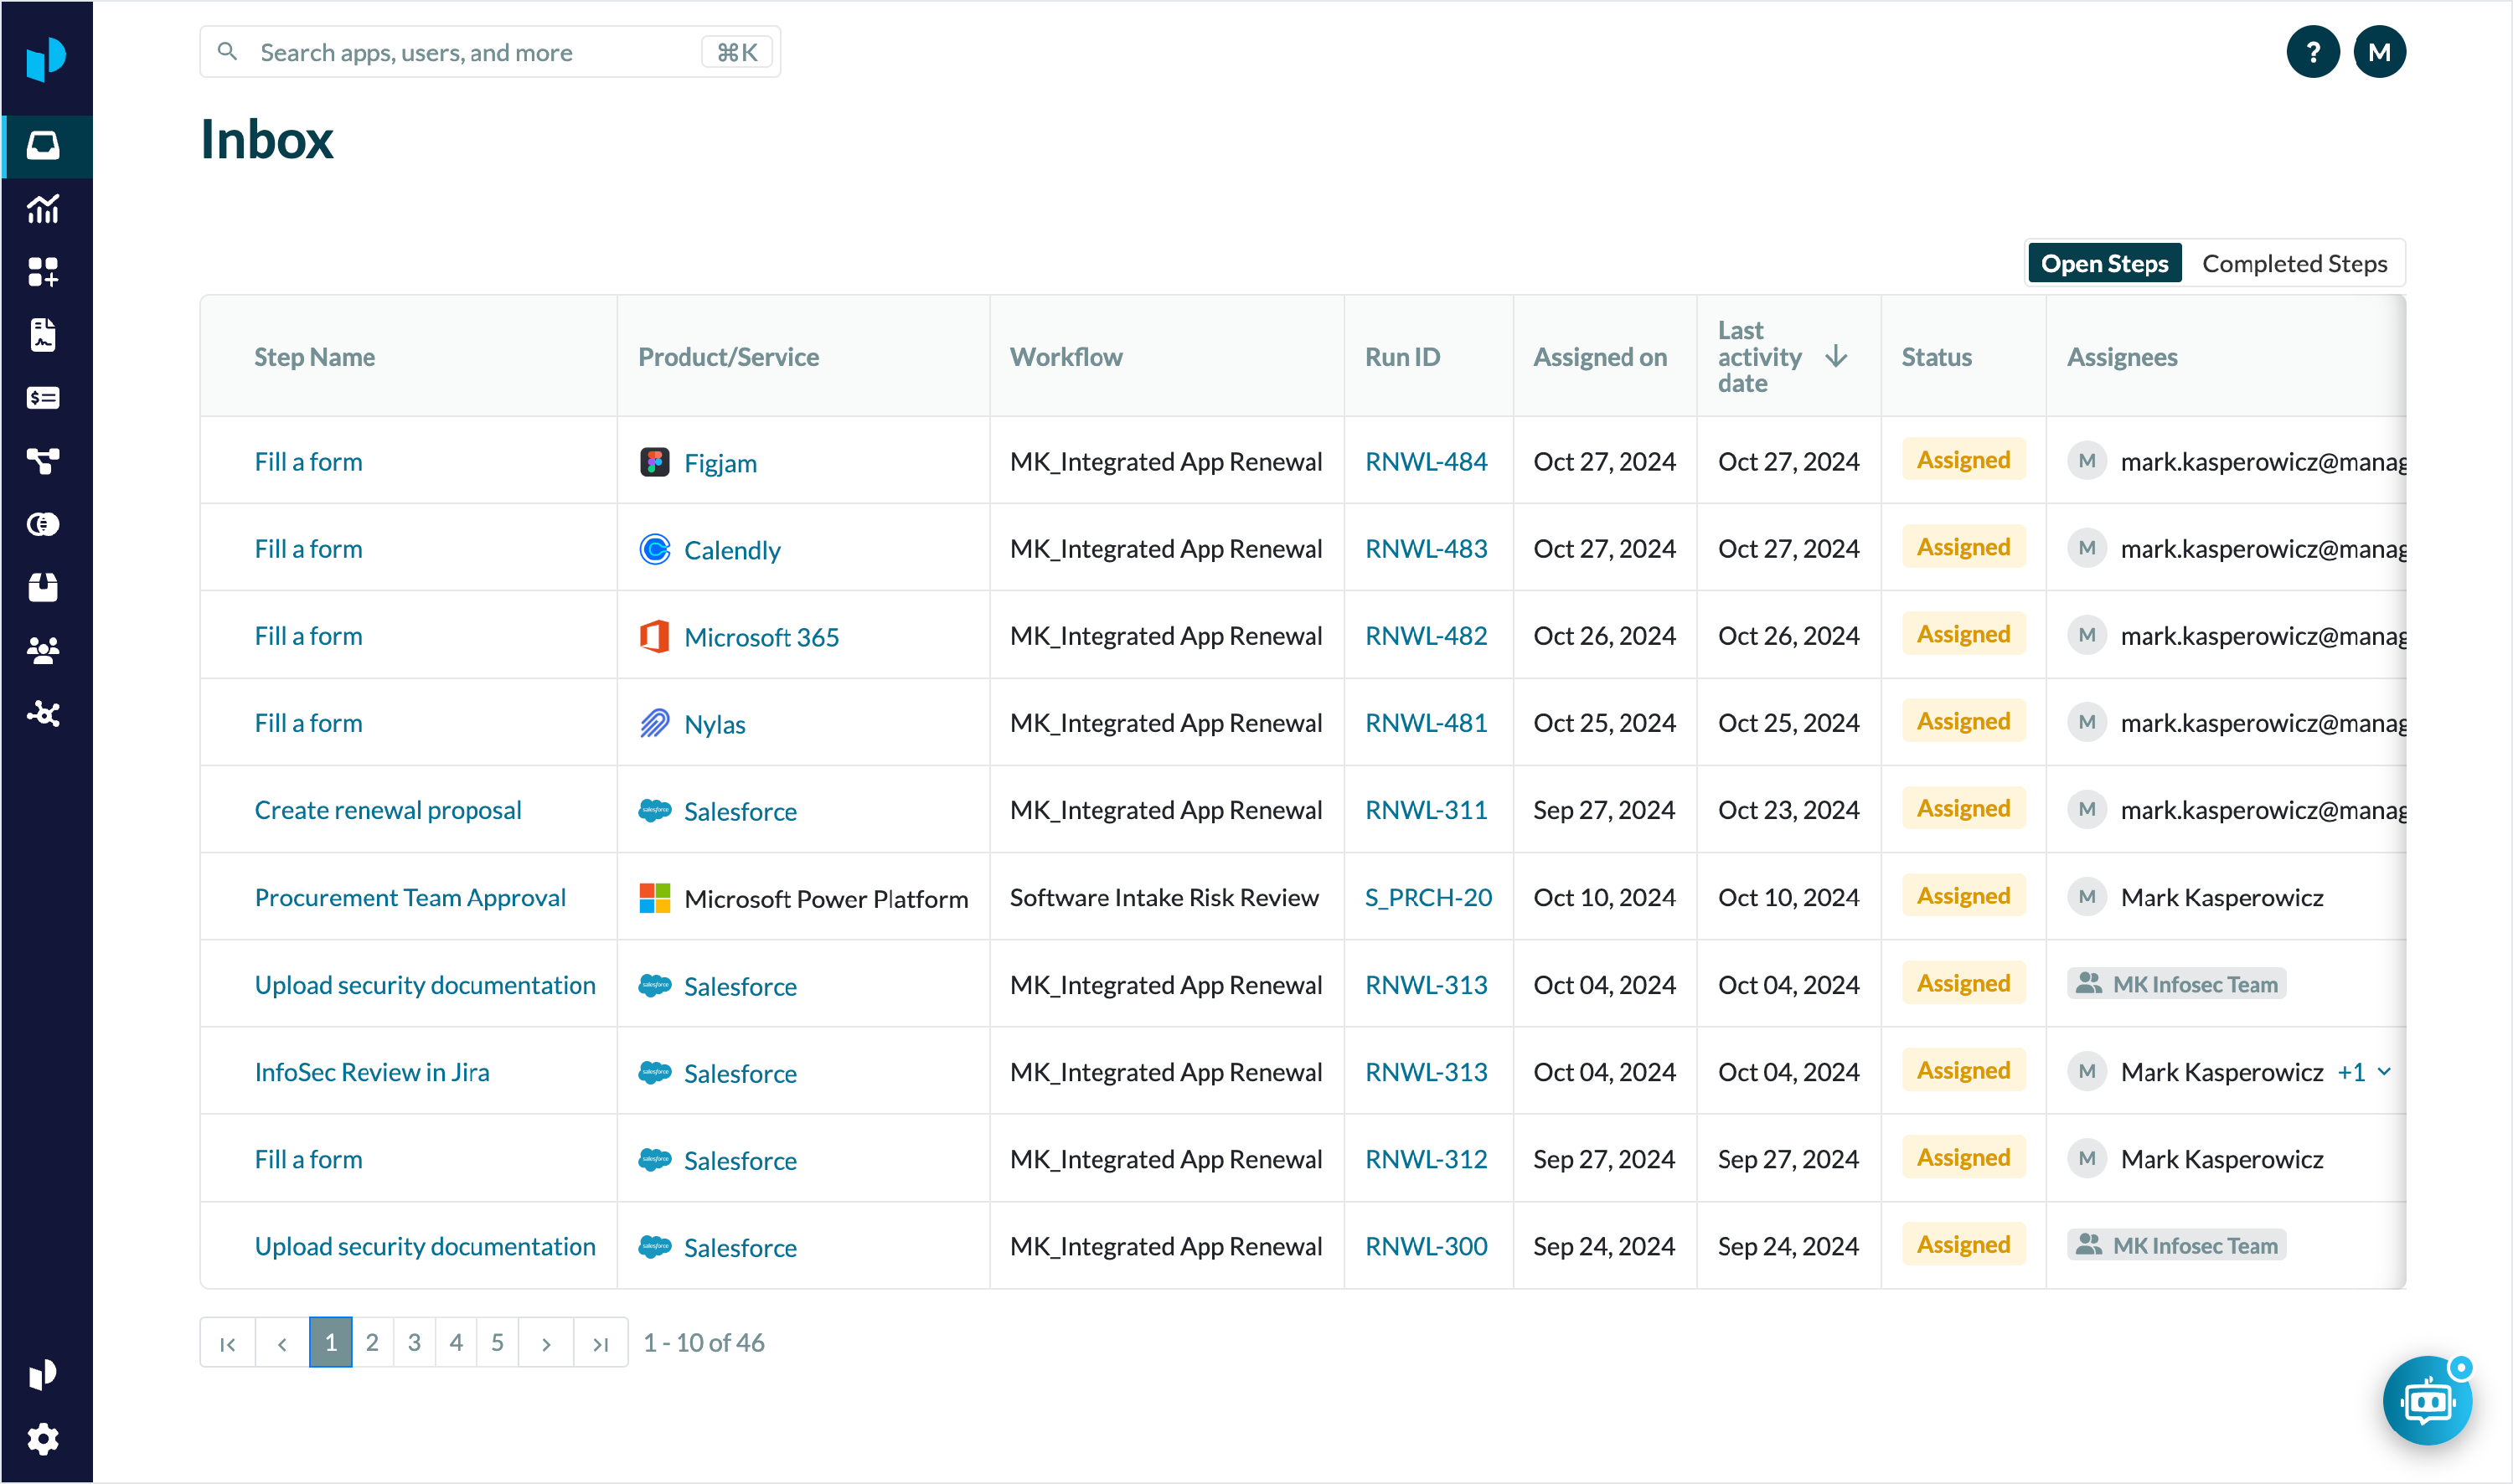The height and width of the screenshot is (1484, 2513).
Task: Select the Open Steps toggle
Action: (2104, 264)
